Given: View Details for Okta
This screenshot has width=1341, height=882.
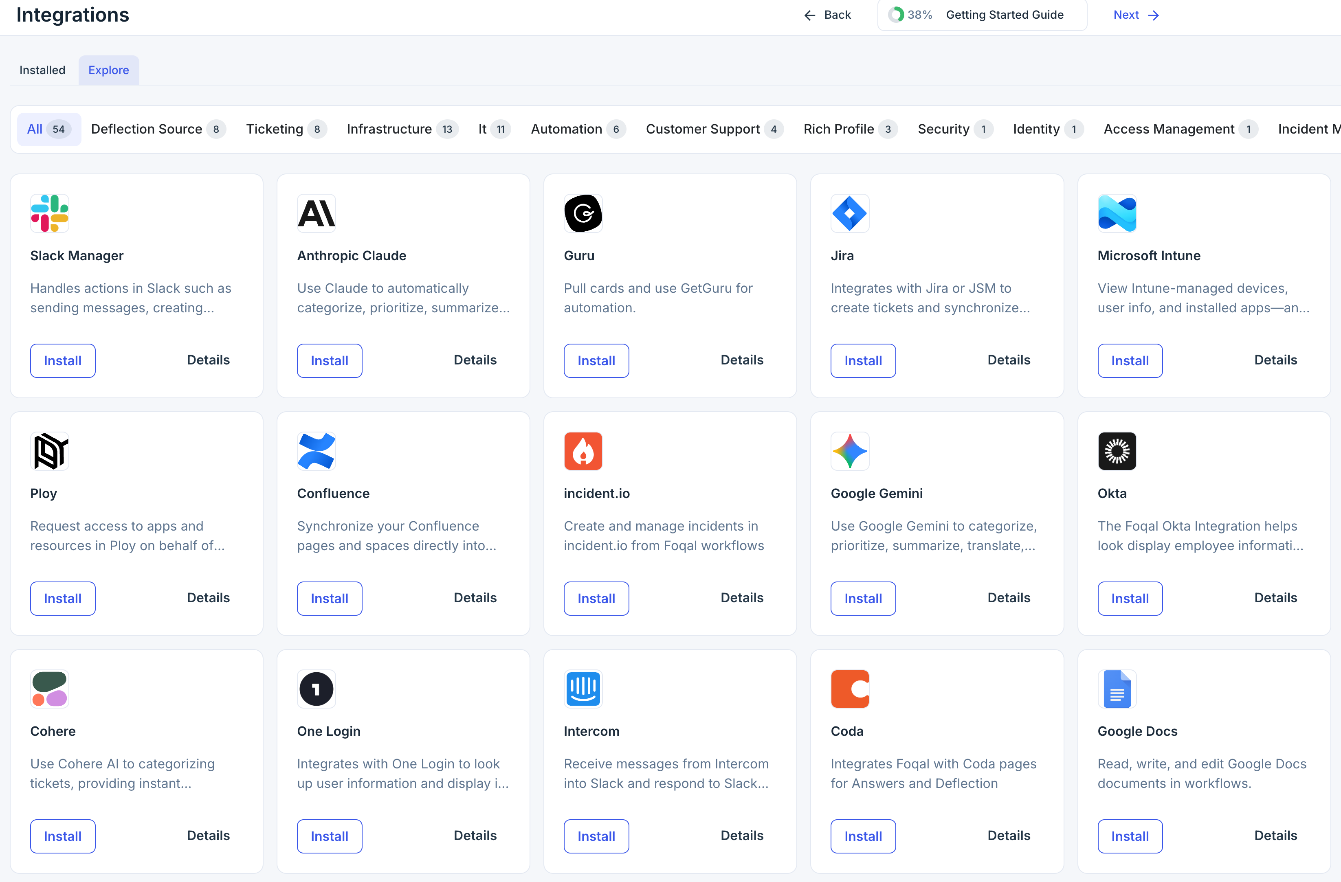Looking at the screenshot, I should pos(1276,598).
